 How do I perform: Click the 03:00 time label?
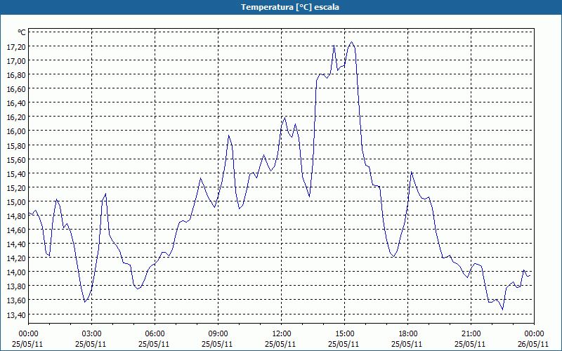click(x=91, y=334)
